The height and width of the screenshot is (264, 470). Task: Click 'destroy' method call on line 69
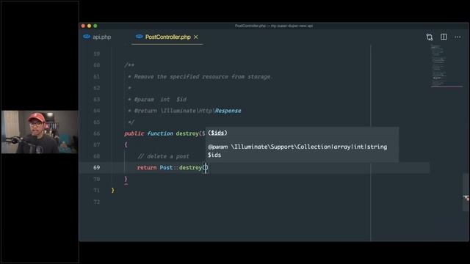coord(191,168)
